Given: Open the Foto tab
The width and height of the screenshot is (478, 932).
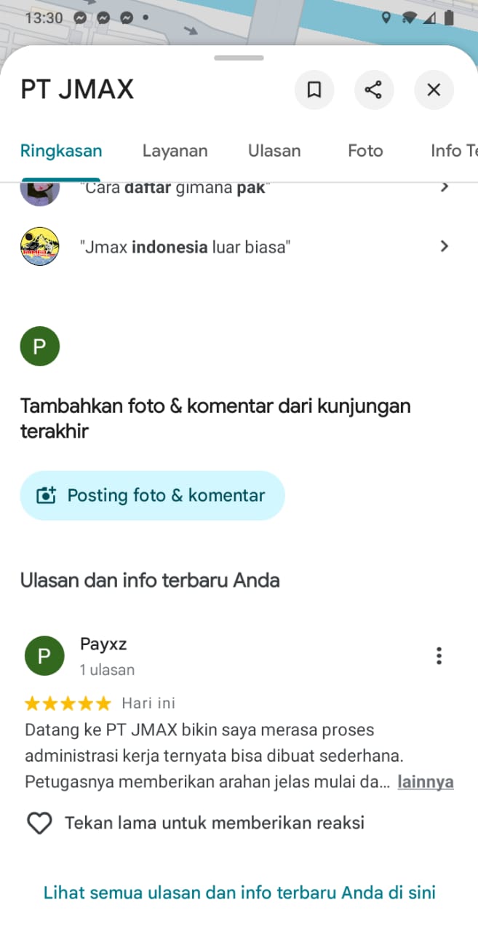Looking at the screenshot, I should point(365,151).
